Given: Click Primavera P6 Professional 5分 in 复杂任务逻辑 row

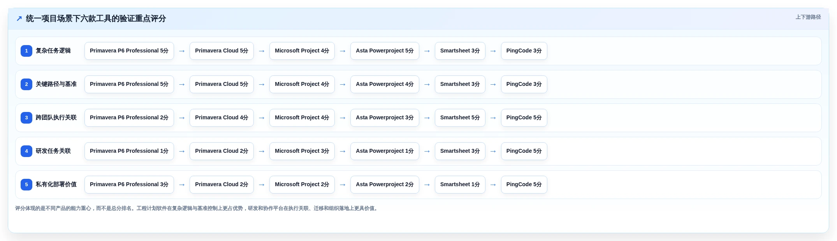Looking at the screenshot, I should (x=129, y=51).
